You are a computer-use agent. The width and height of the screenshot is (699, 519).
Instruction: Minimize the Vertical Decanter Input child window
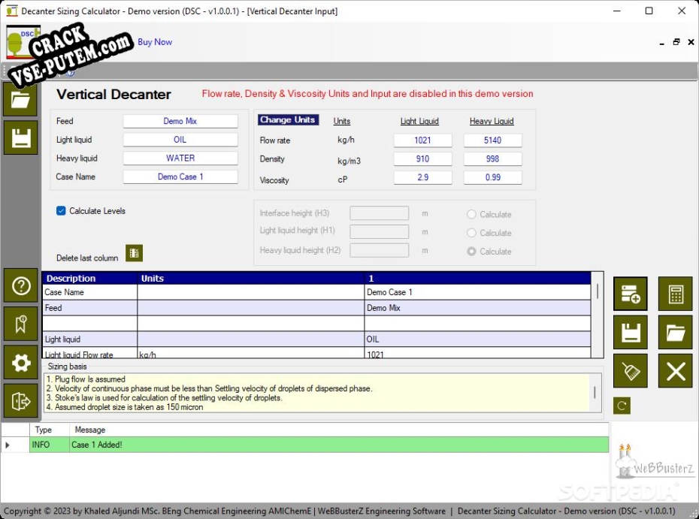click(x=661, y=42)
